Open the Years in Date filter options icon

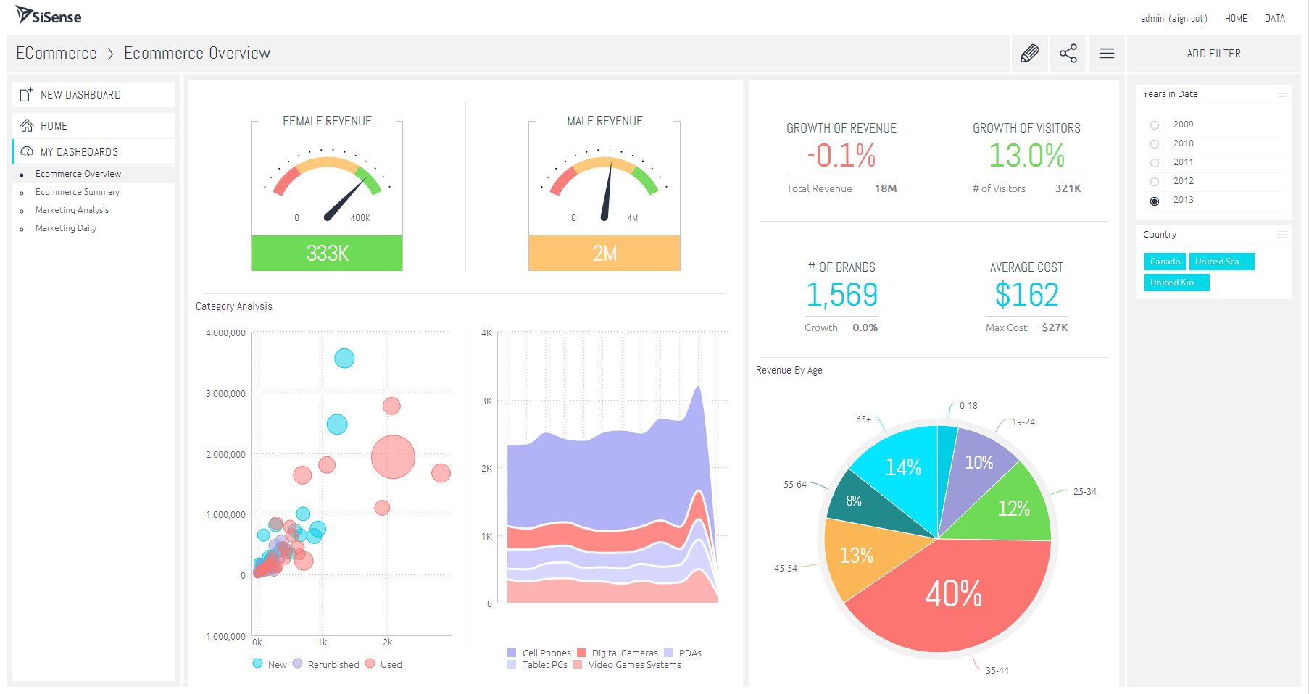point(1281,93)
